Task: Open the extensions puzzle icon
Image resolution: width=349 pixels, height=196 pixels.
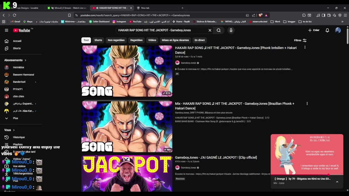Action: (x=304, y=15)
